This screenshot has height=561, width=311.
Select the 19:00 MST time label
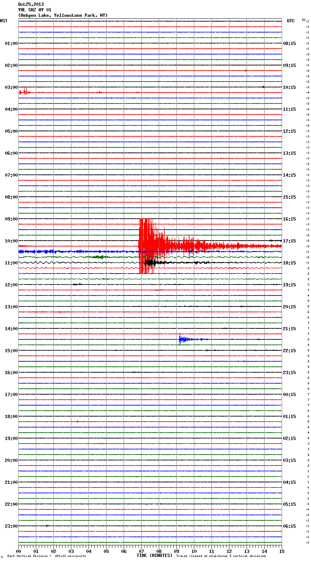click(11, 438)
